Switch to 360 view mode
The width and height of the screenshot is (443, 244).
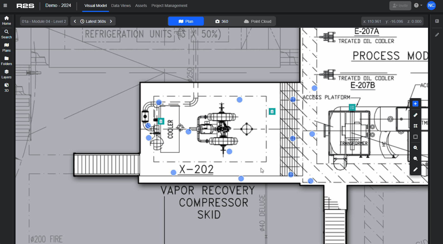pyautogui.click(x=222, y=21)
